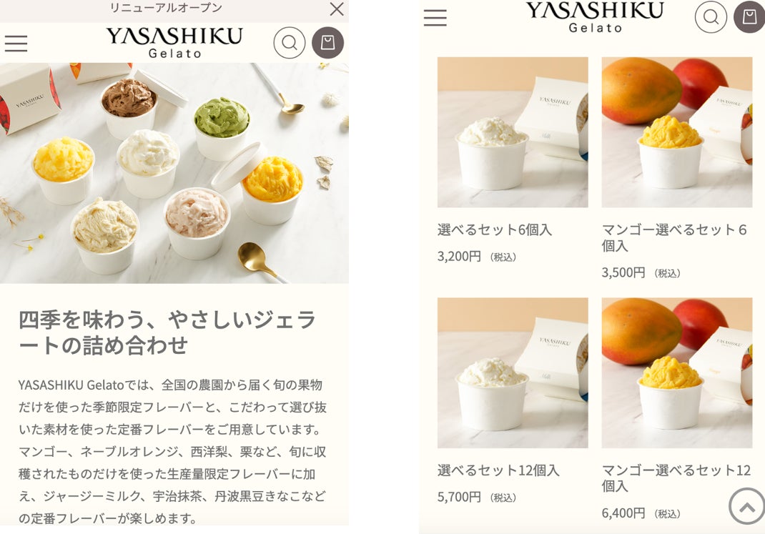Tap the search icon on left screen

290,43
